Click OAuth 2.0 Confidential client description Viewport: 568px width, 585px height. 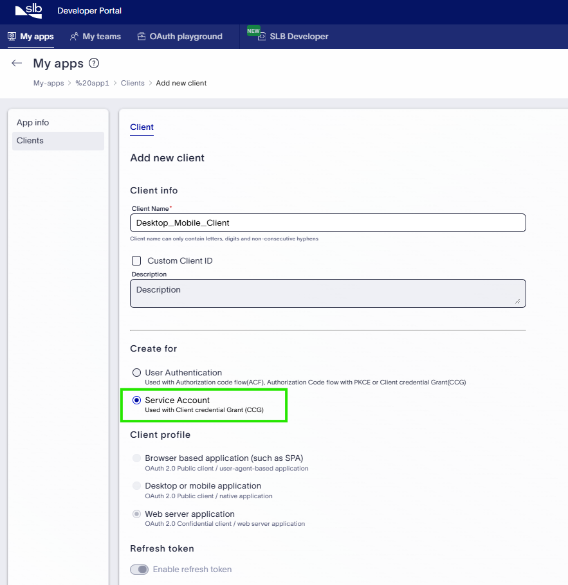pos(224,524)
